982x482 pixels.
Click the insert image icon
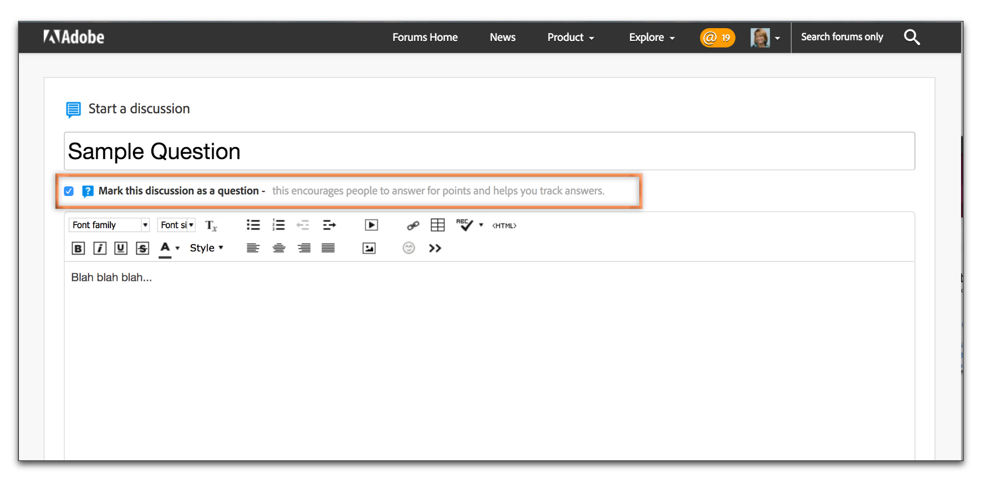click(x=369, y=248)
